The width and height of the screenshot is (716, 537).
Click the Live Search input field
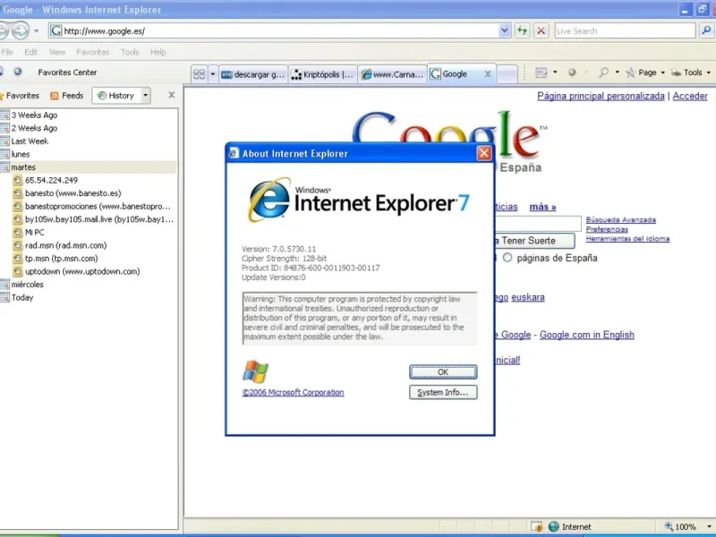[x=625, y=31]
